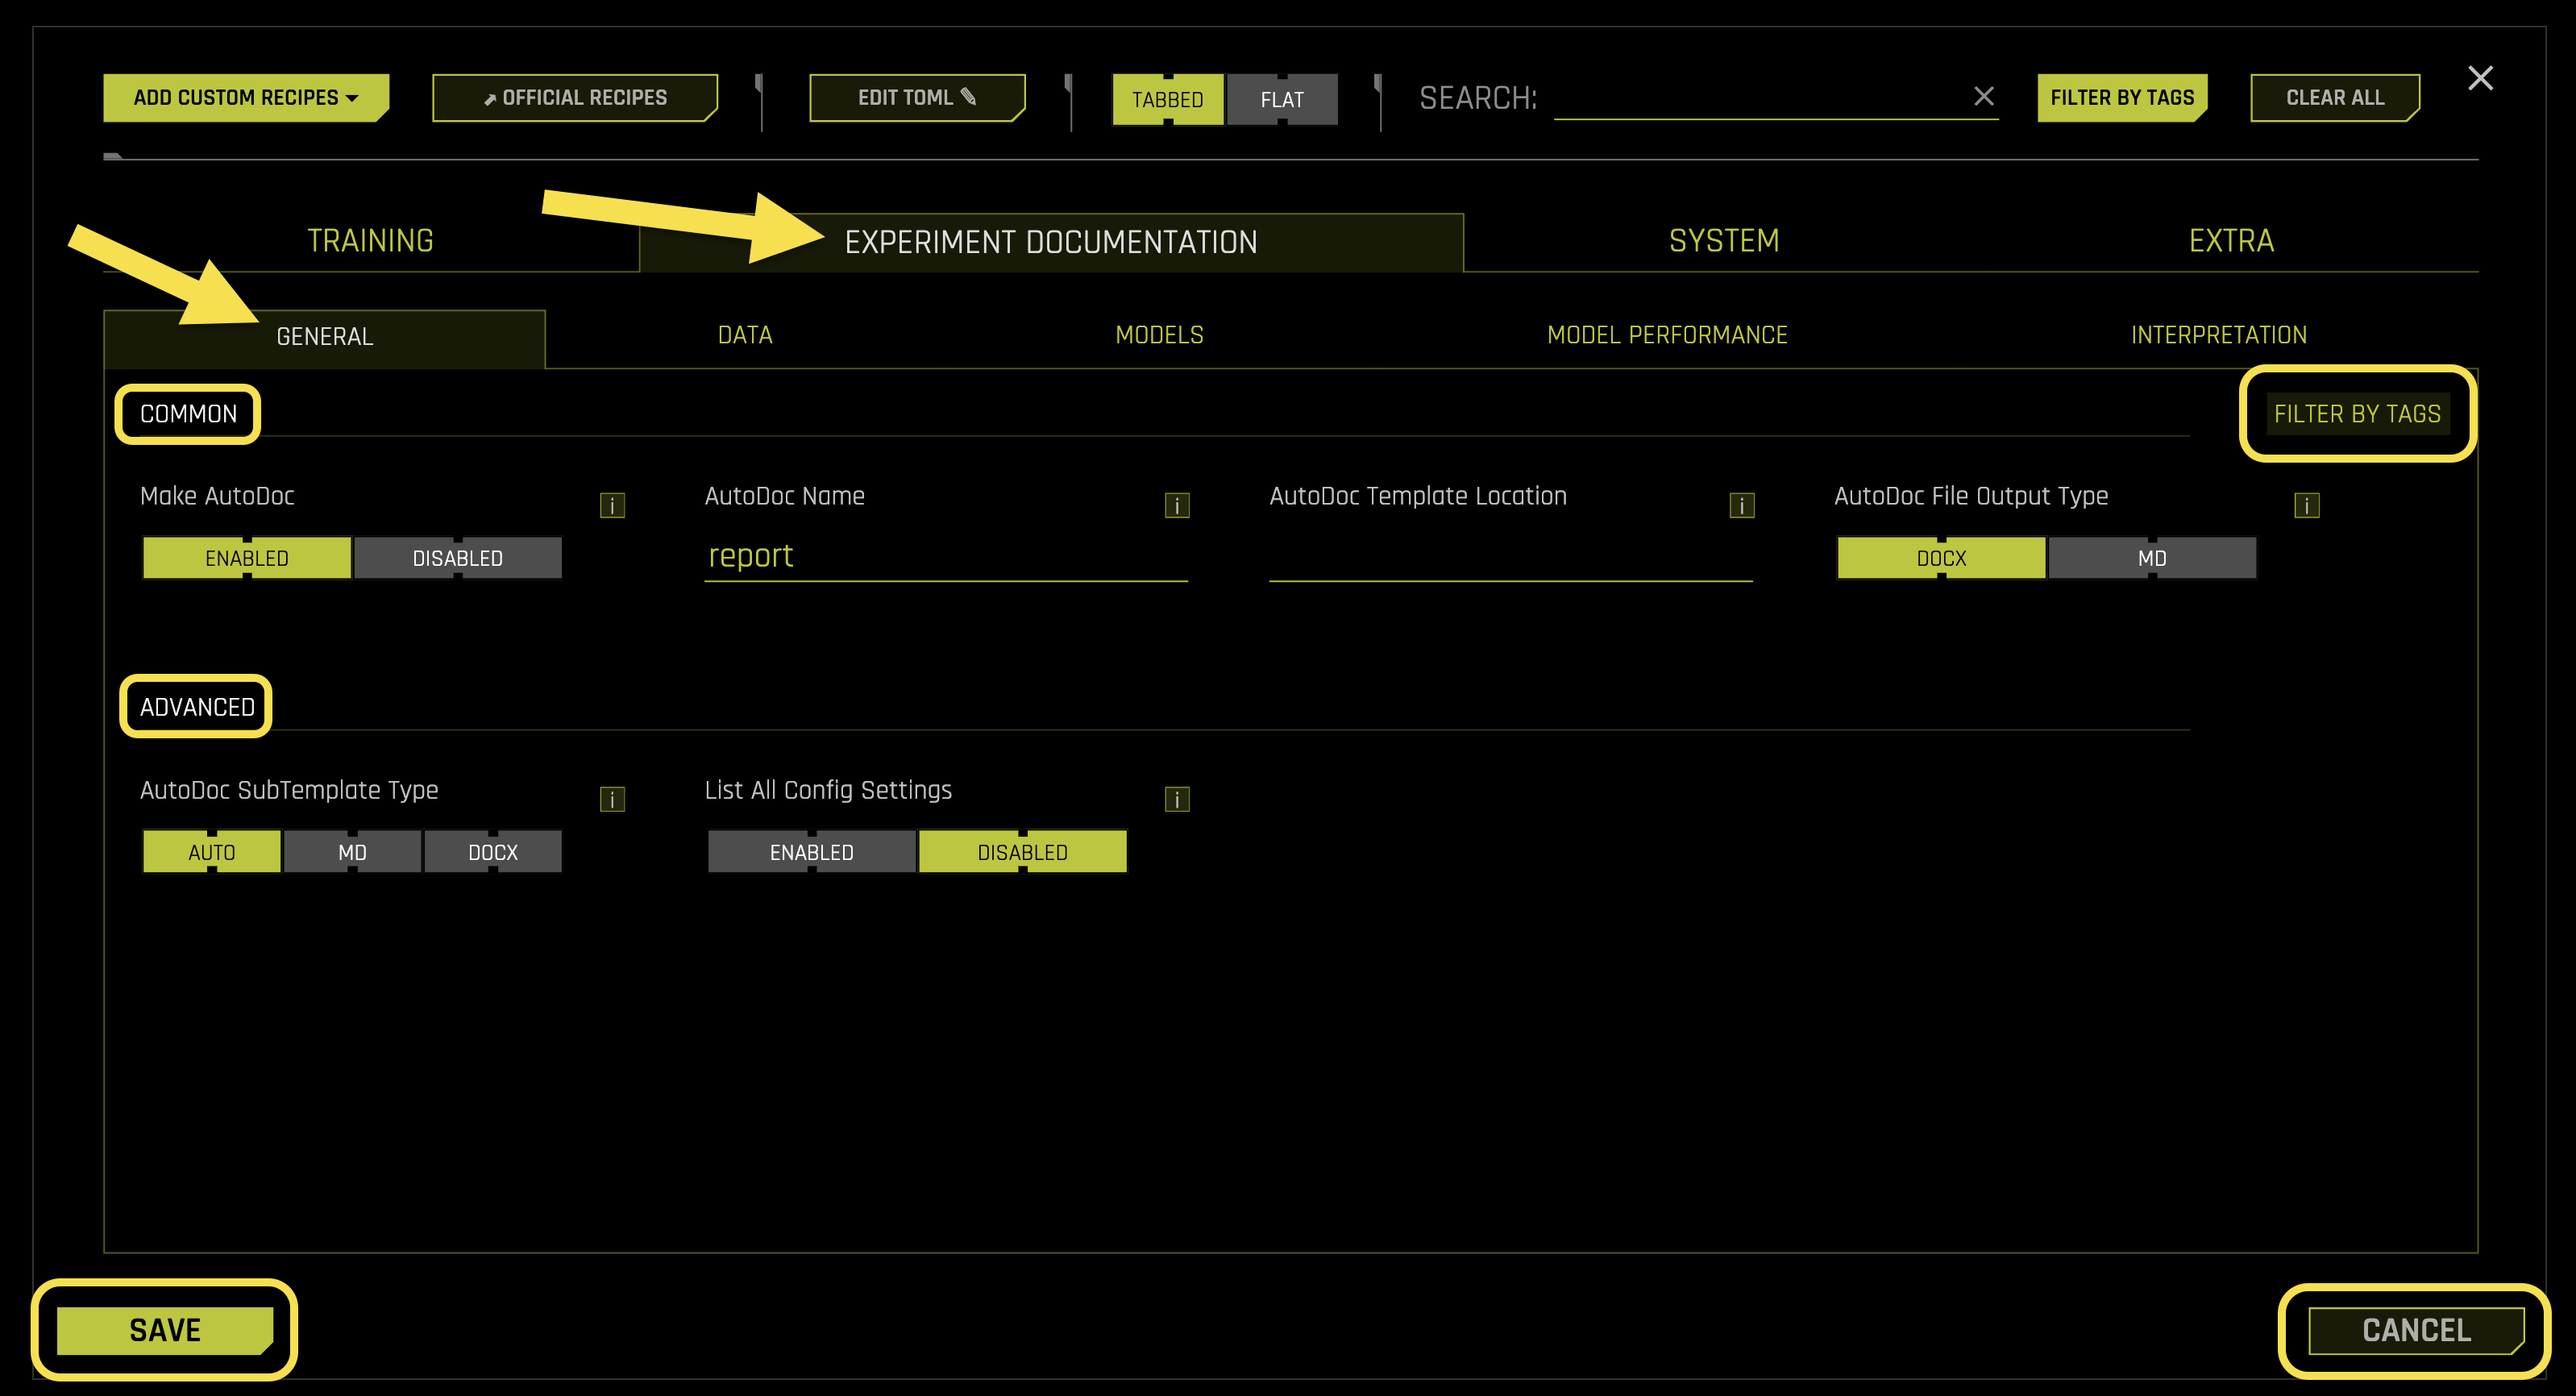Image resolution: width=2576 pixels, height=1396 pixels.
Task: Open info for AutoDoc File Output Type
Action: pyautogui.click(x=2306, y=505)
